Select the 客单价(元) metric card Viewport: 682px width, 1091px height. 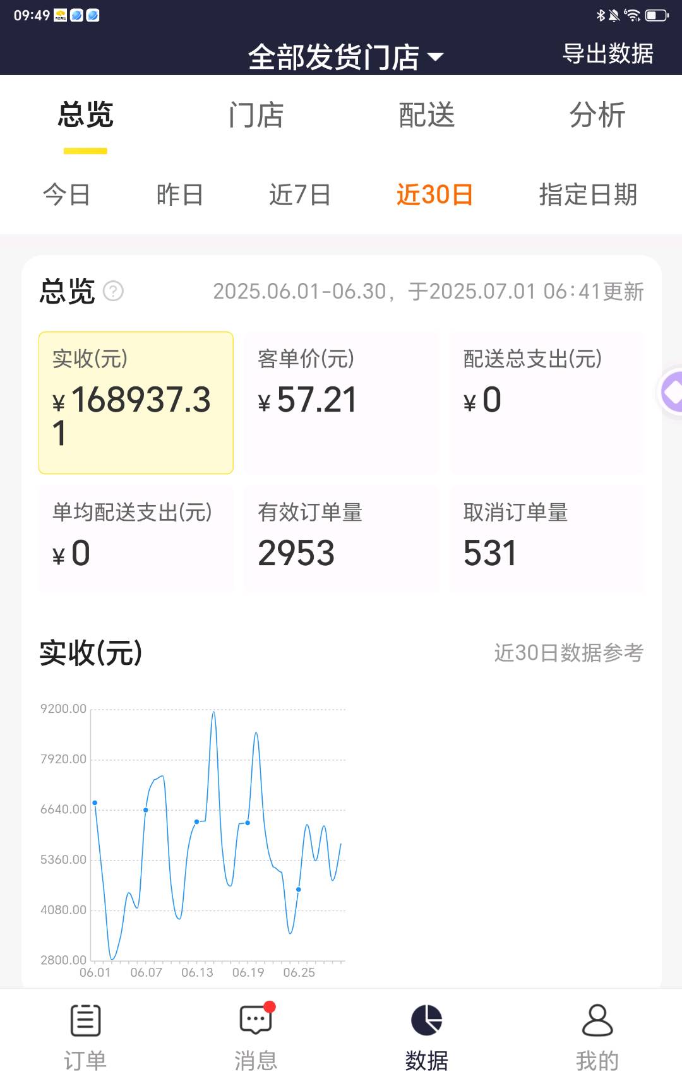pyautogui.click(x=342, y=403)
